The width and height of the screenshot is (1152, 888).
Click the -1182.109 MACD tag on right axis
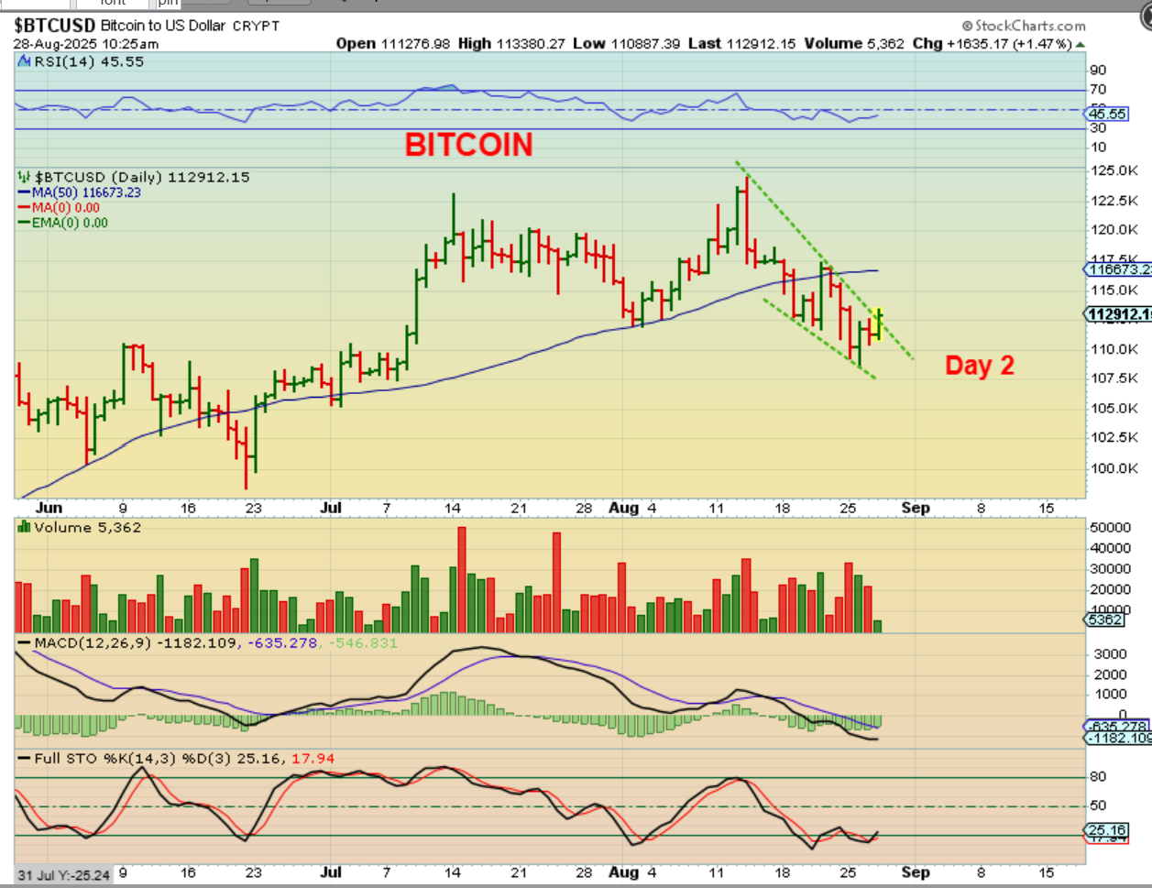tap(1119, 738)
